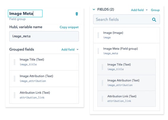Grab the drag handle beside nested image_title in the FIELDS panel
The height and width of the screenshot is (120, 168).
103,67
